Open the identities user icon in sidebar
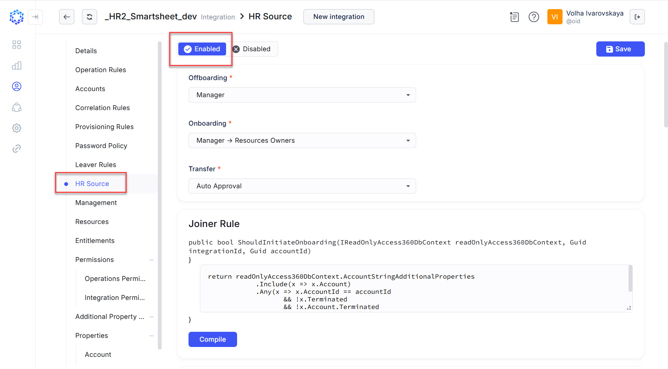Viewport: 668px width, 369px height. pos(16,86)
